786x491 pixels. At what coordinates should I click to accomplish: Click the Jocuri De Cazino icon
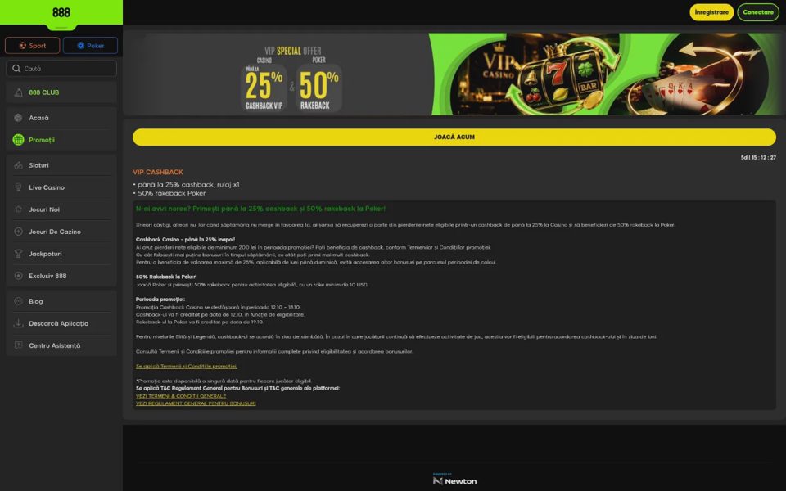[x=19, y=232]
